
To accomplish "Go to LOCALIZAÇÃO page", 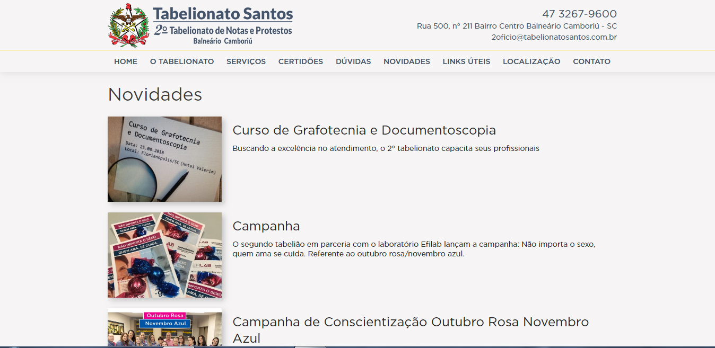I will pyautogui.click(x=531, y=61).
